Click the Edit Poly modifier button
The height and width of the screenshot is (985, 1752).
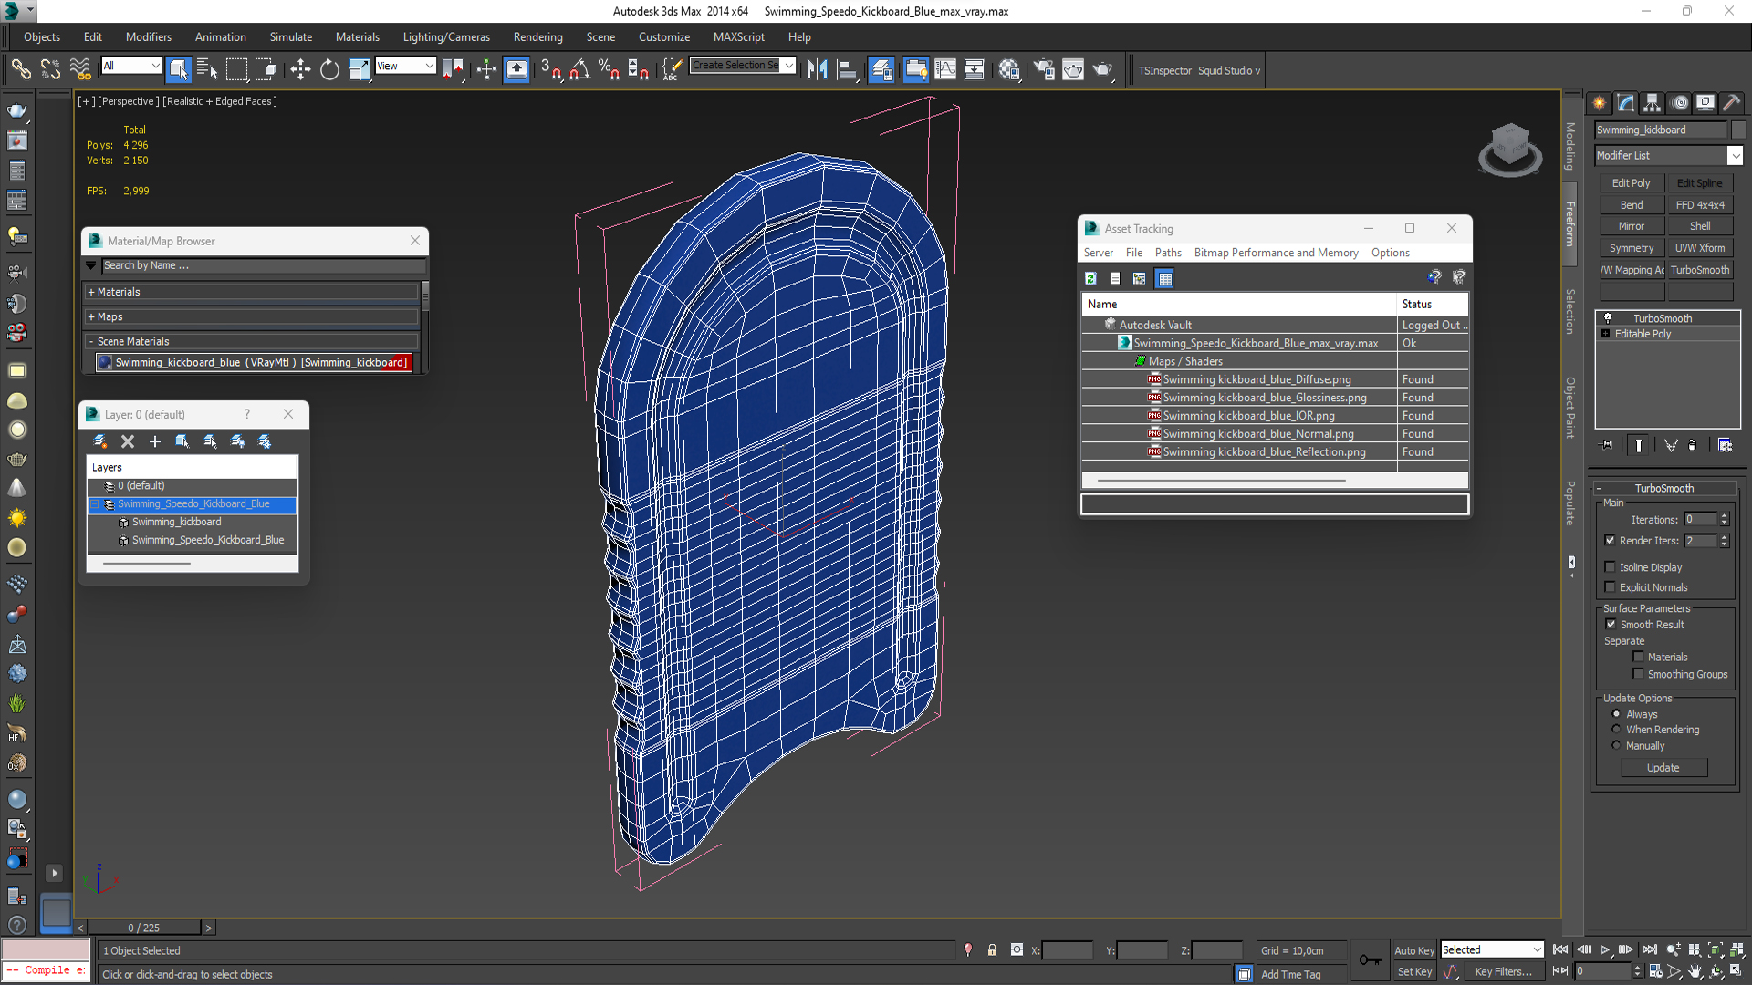click(x=1631, y=183)
